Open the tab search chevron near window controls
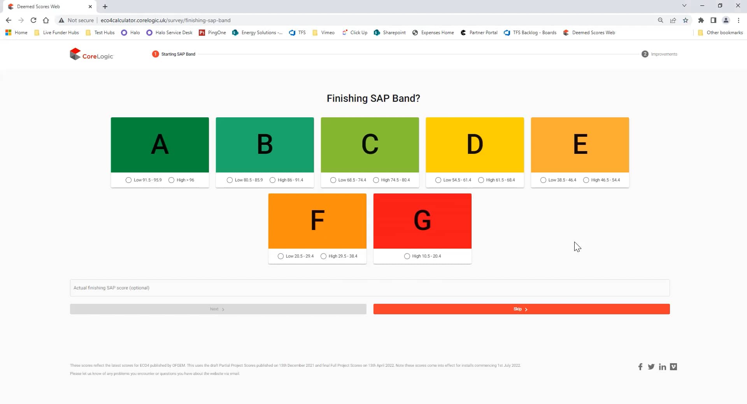 click(684, 5)
